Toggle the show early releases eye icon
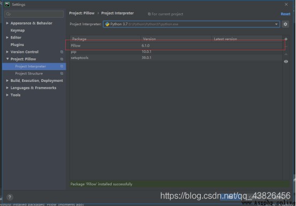The height and width of the screenshot is (206, 296). 286,62
